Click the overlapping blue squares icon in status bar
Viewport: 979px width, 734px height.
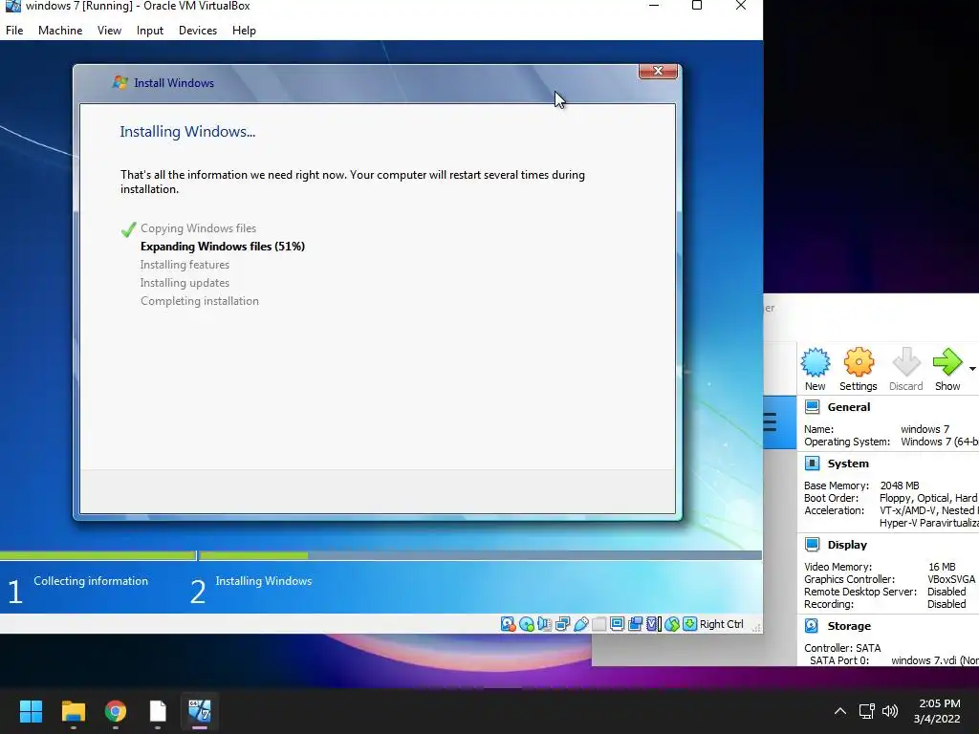(x=635, y=624)
